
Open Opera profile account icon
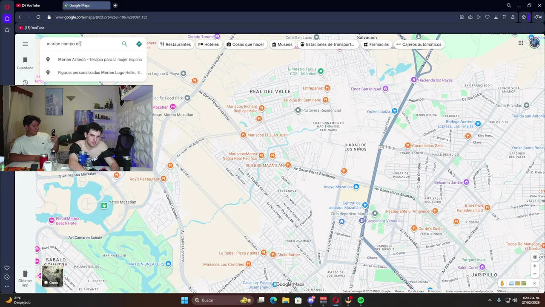[513, 17]
